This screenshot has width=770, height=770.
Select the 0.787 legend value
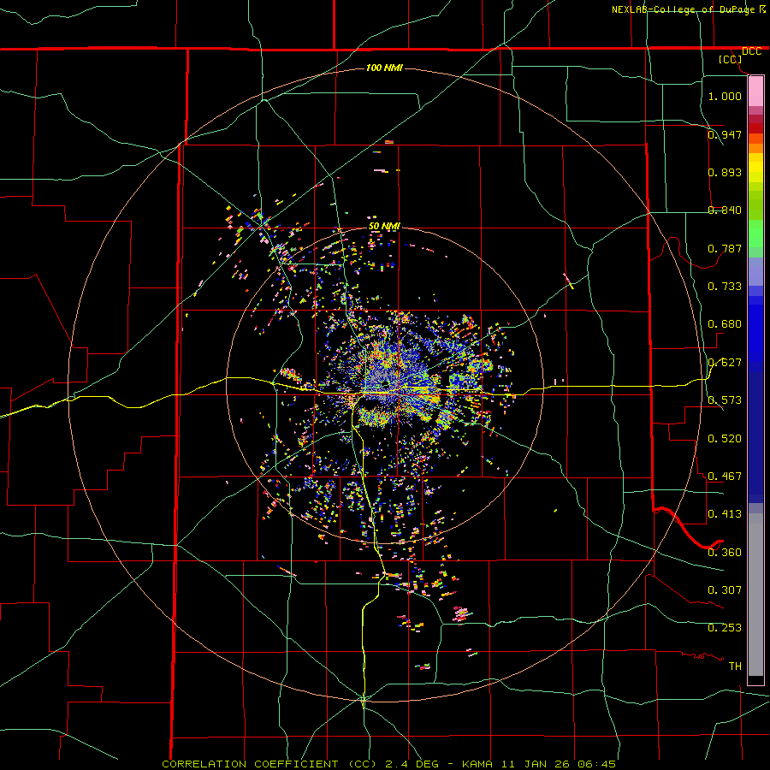[x=725, y=248]
